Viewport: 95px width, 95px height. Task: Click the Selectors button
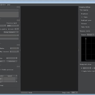[12, 61]
